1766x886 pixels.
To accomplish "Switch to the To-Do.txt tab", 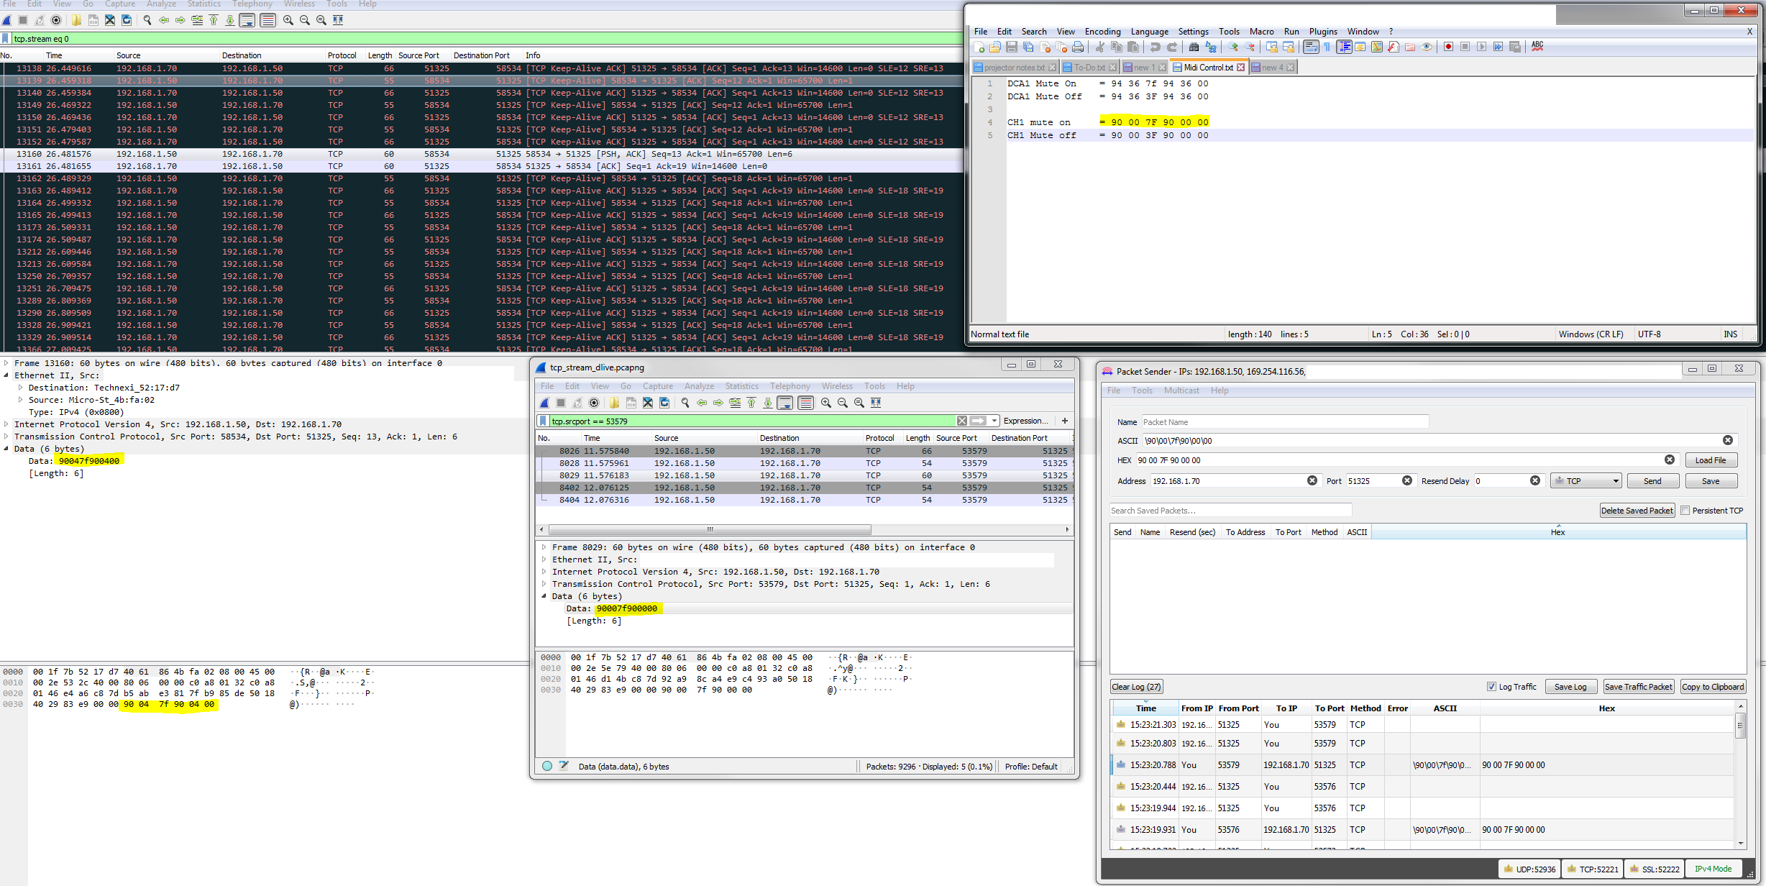I will (x=1089, y=68).
